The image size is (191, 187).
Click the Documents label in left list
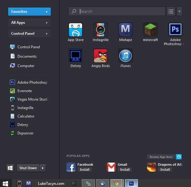point(27,56)
